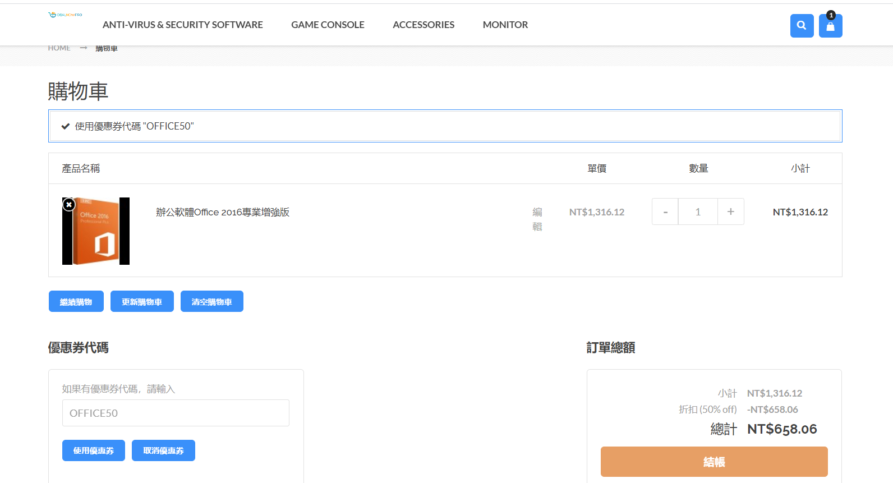
Task: Click the orange 結帳 checkout button
Action: click(x=714, y=462)
